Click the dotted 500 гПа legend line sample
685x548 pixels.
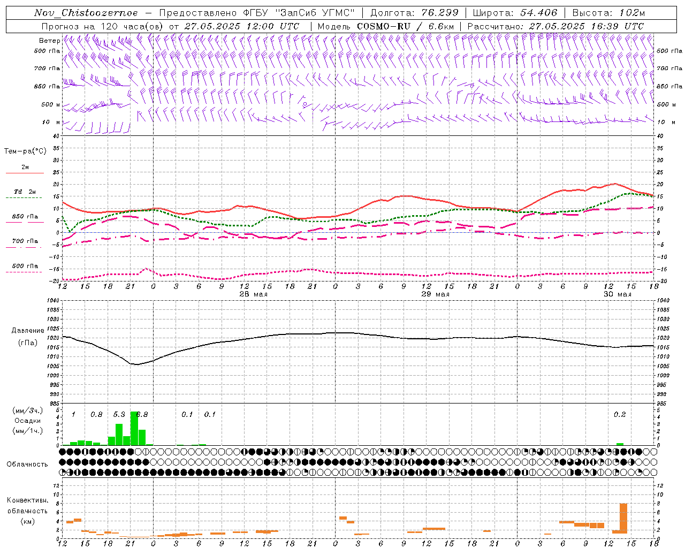pos(24,272)
